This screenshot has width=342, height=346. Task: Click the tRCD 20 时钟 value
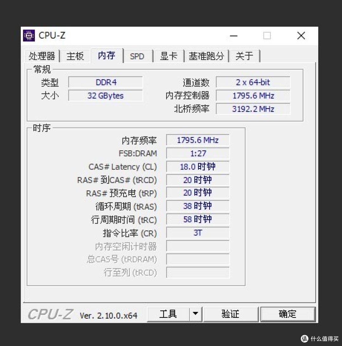pos(198,180)
